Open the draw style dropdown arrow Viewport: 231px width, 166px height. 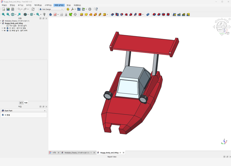pos(28,14)
